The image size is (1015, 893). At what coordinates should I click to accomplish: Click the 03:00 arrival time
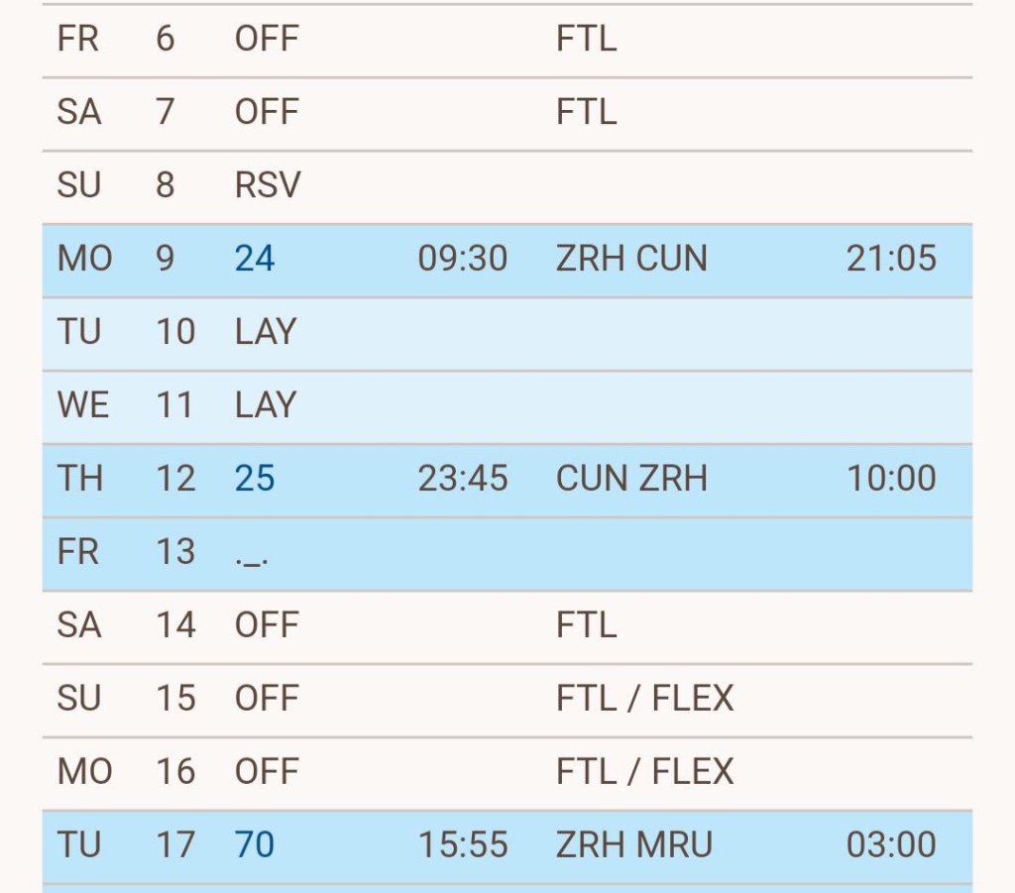click(890, 846)
